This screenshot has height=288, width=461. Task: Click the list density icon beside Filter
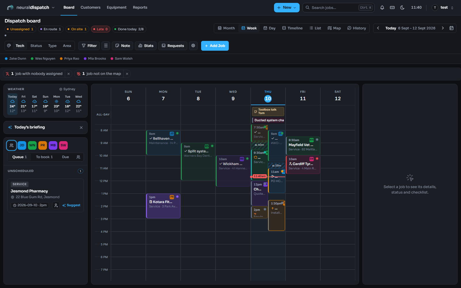106,46
